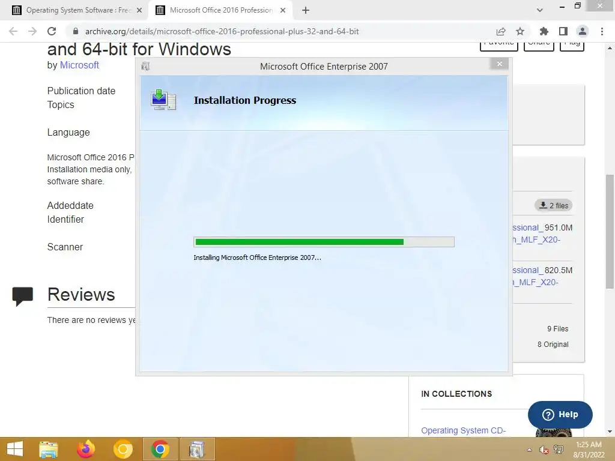
Task: Show hidden tray icons arrow
Action: (x=530, y=450)
